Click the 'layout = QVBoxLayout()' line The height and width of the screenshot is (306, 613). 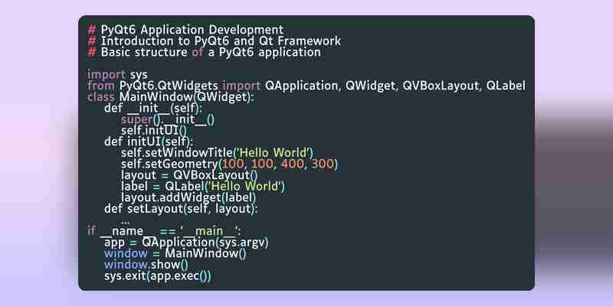coord(189,175)
